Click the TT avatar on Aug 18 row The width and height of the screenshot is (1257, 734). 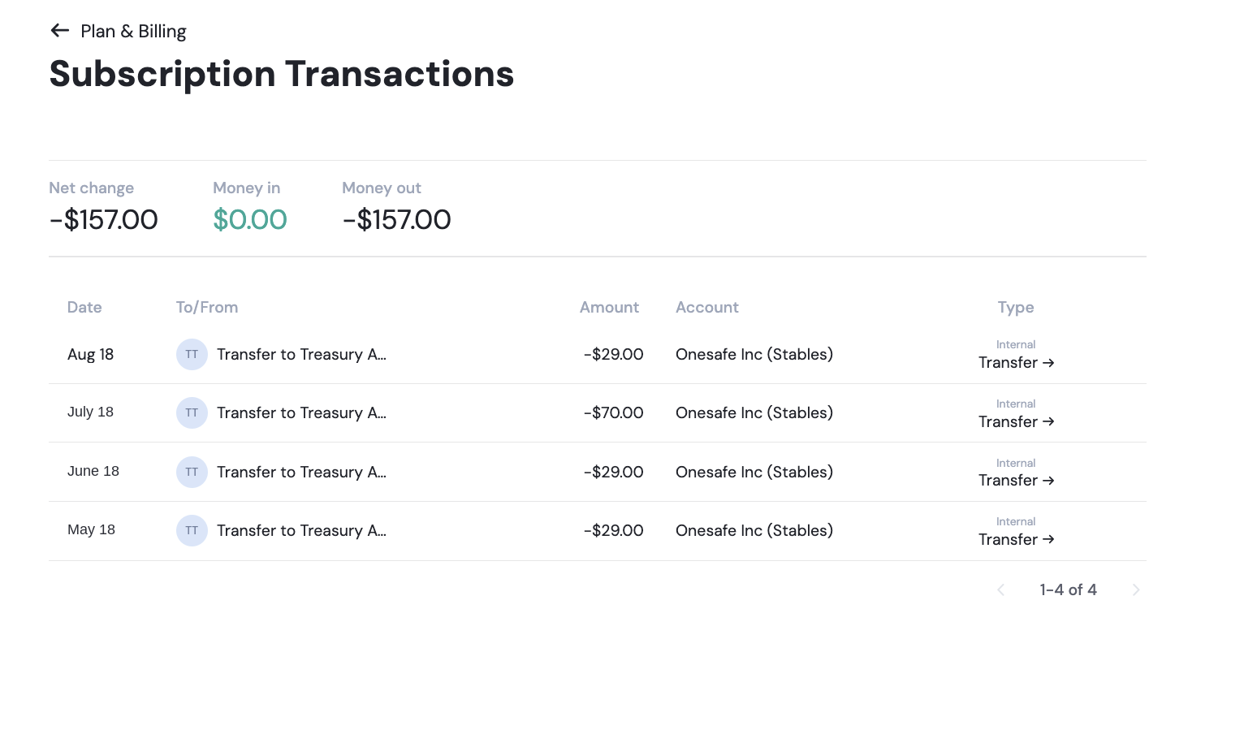click(x=192, y=354)
